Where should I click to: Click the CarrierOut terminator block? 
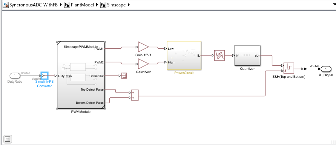tap(124, 76)
